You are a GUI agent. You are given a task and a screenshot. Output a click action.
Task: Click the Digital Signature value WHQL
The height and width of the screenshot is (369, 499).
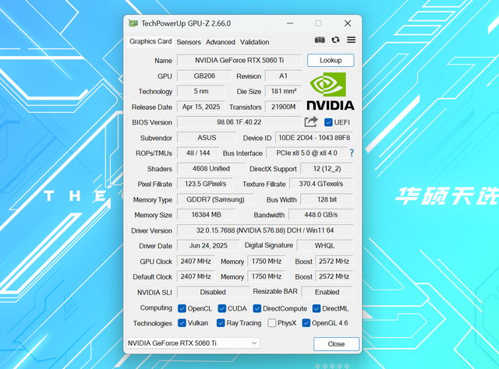point(324,245)
